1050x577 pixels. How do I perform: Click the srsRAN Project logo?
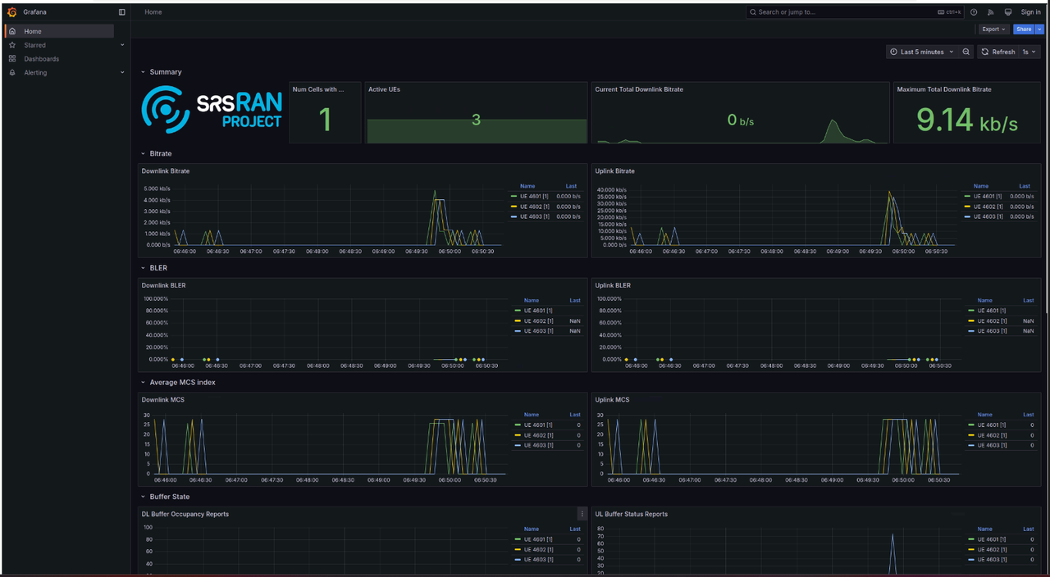coord(212,111)
